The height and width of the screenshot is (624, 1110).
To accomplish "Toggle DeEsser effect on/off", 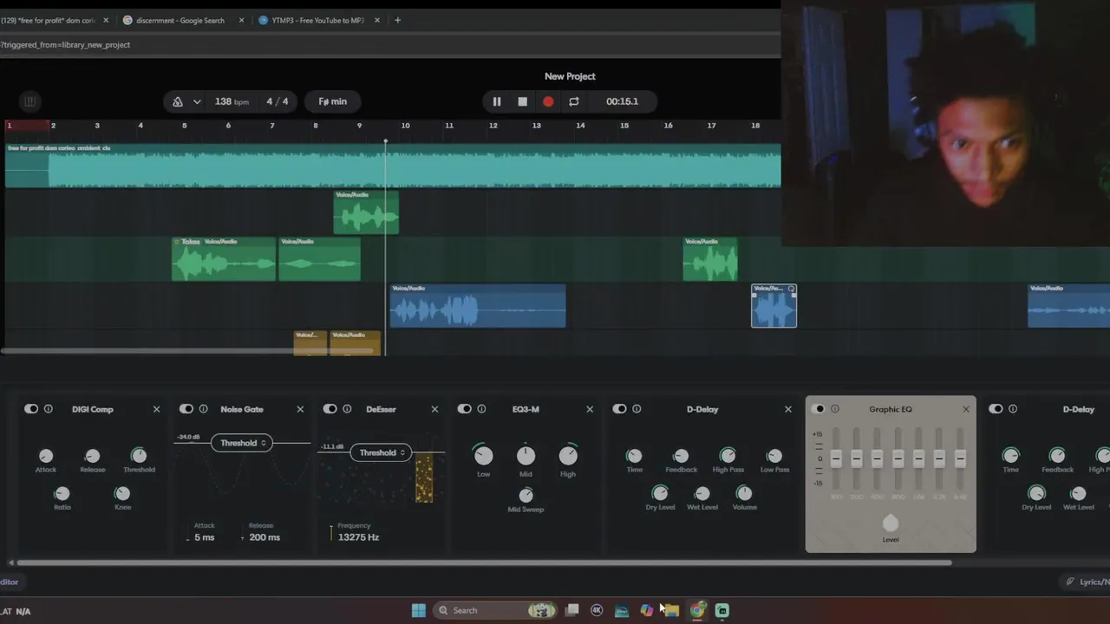I will tap(330, 409).
